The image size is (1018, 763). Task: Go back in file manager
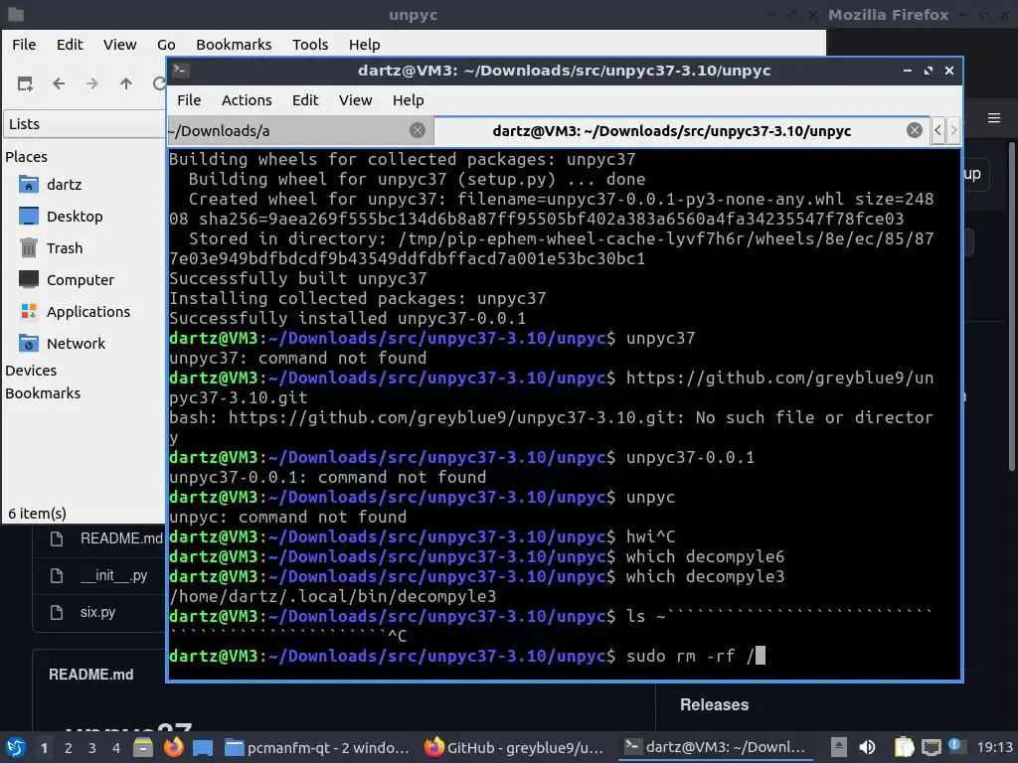[59, 83]
